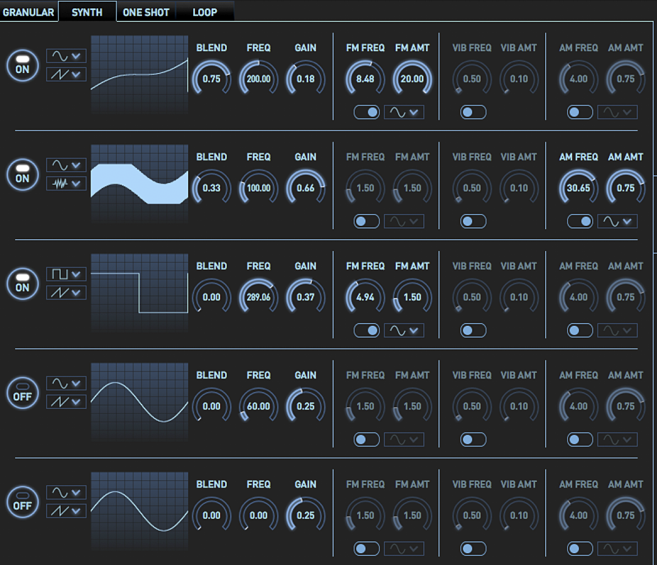657x565 pixels.
Task: Click the FM AMT knob showing 20.00
Action: 412,79
